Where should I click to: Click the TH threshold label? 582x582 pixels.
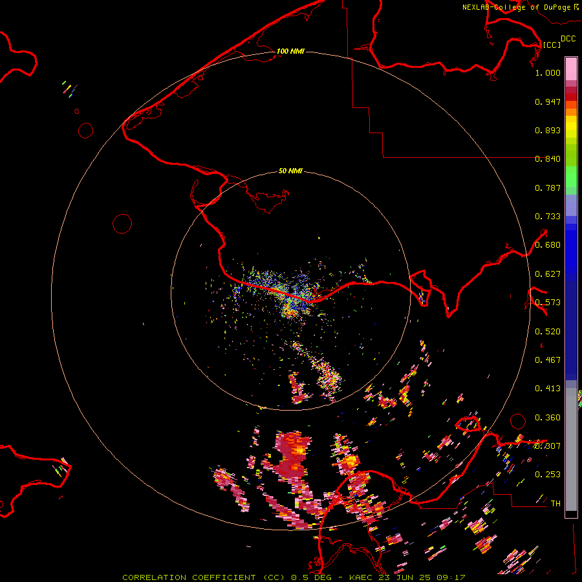(x=555, y=504)
